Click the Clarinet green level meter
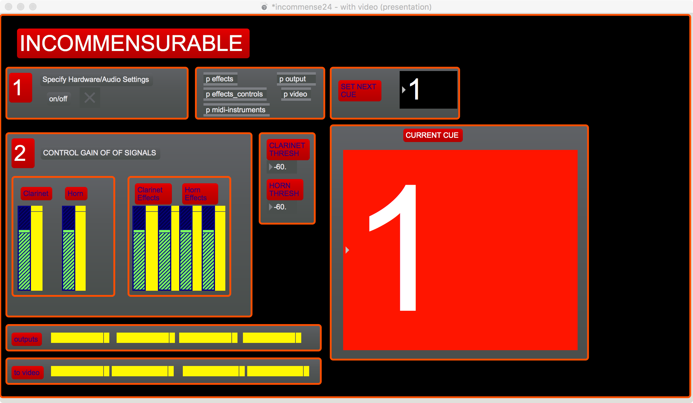The width and height of the screenshot is (693, 403). pos(24,259)
